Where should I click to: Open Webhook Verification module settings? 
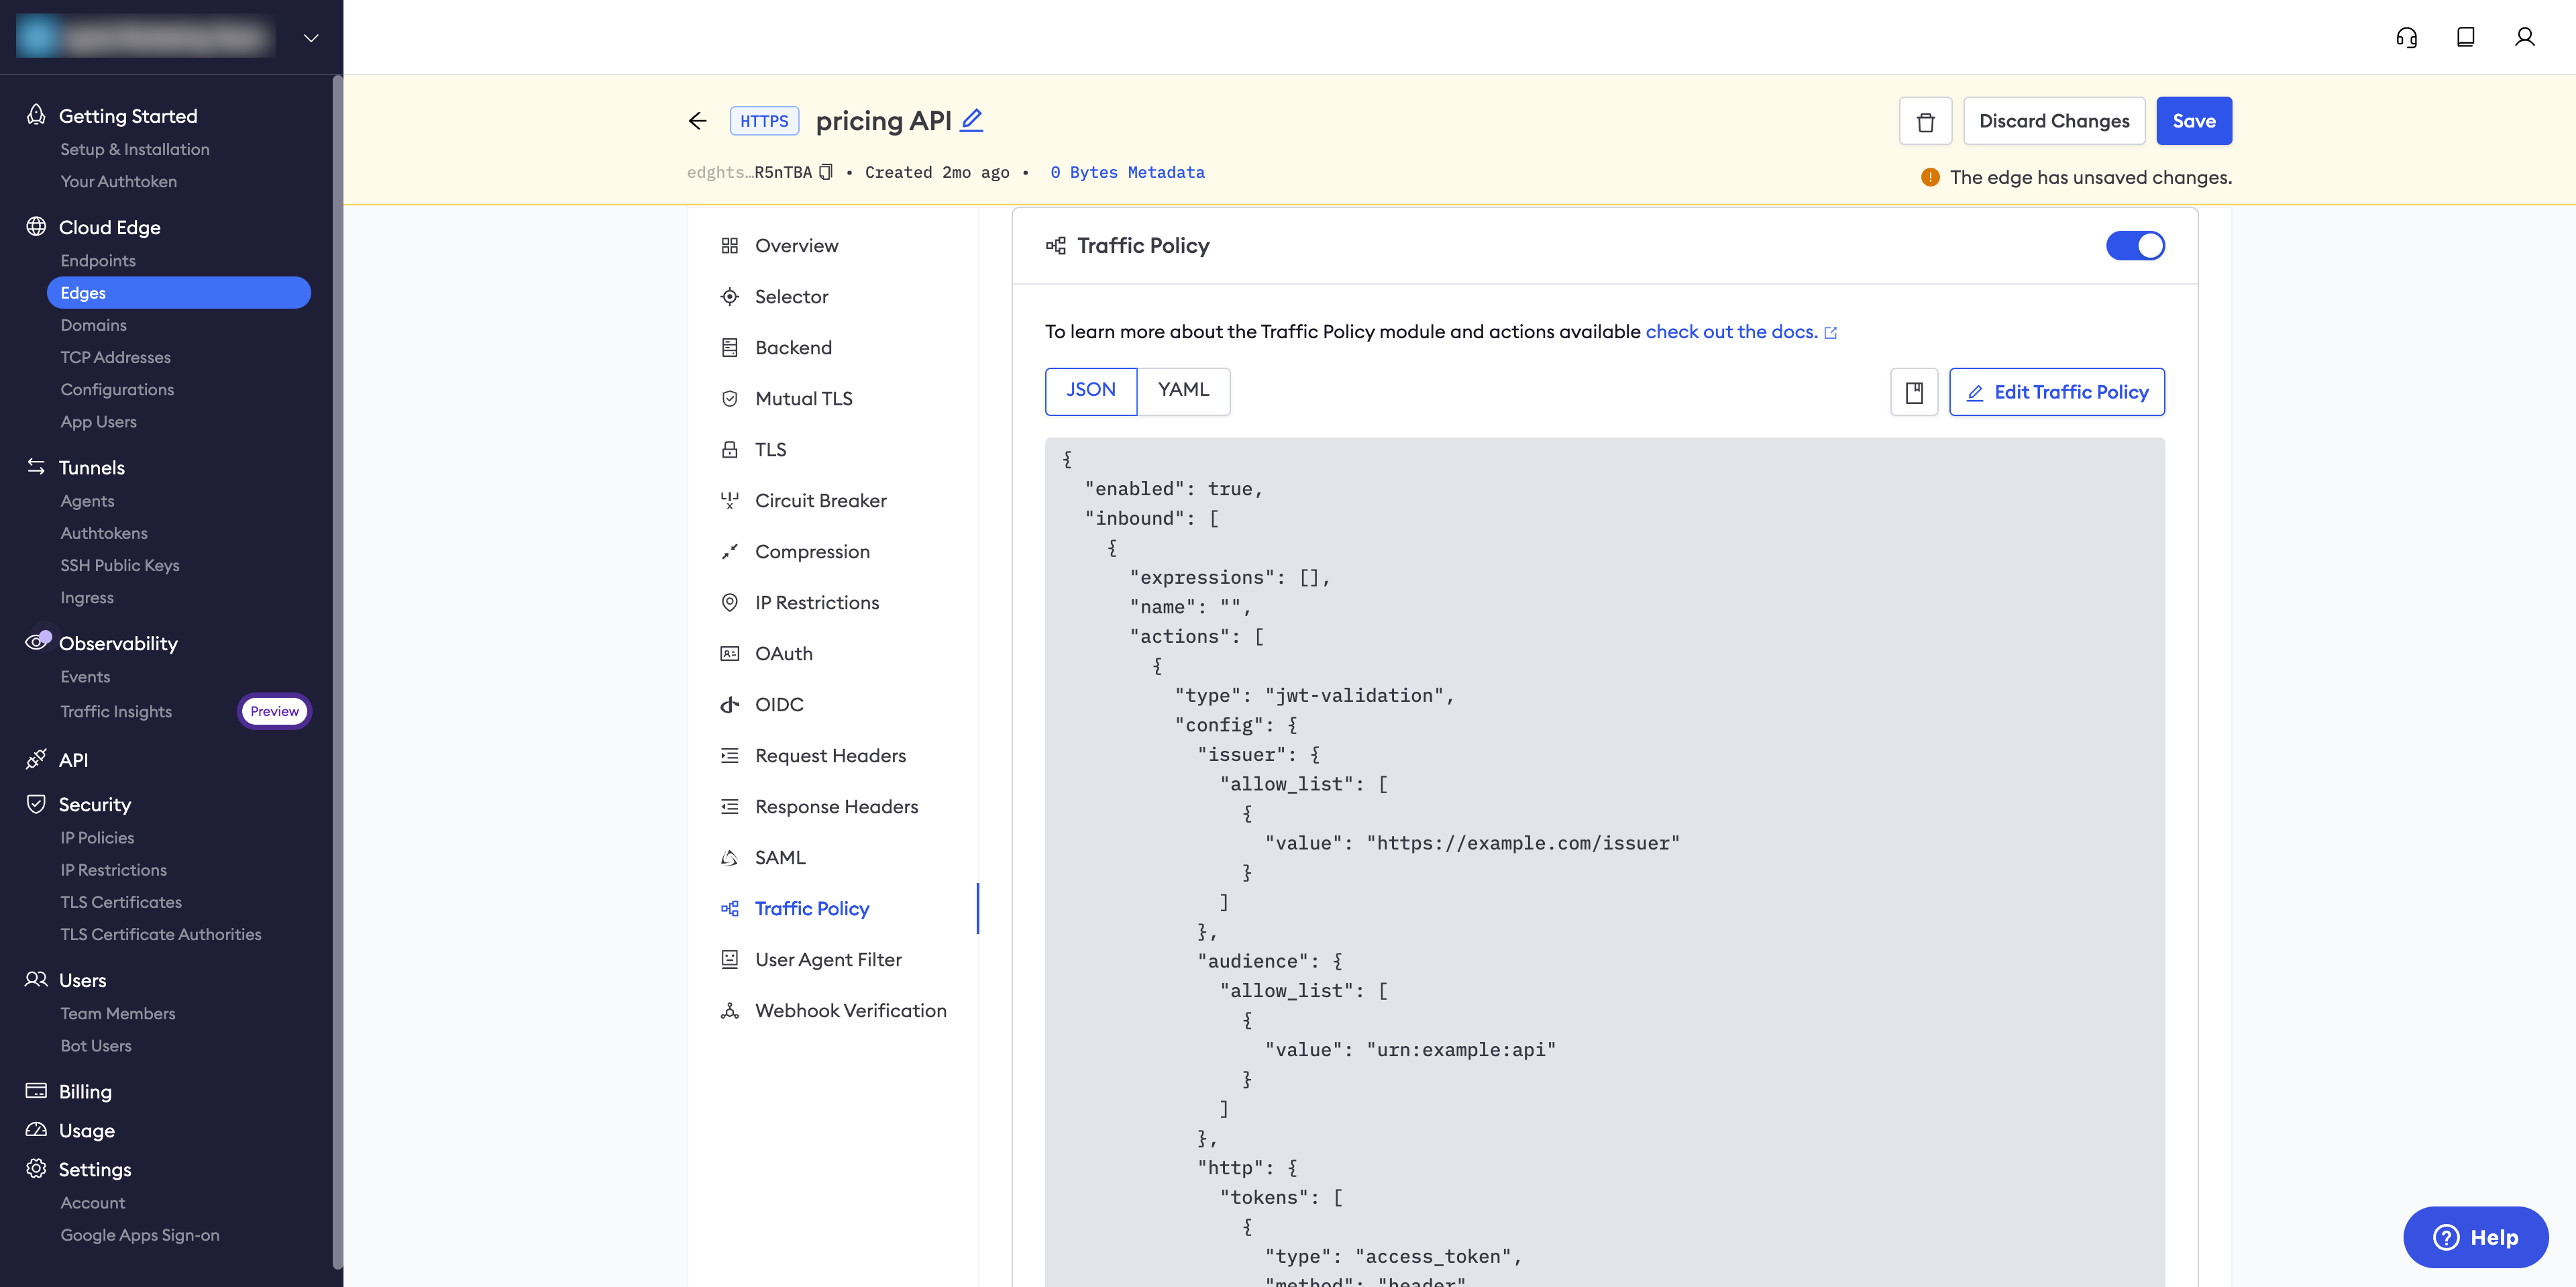850,1011
